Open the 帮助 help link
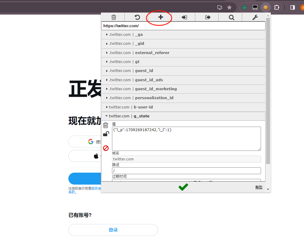The height and width of the screenshot is (250, 304). [x=259, y=187]
